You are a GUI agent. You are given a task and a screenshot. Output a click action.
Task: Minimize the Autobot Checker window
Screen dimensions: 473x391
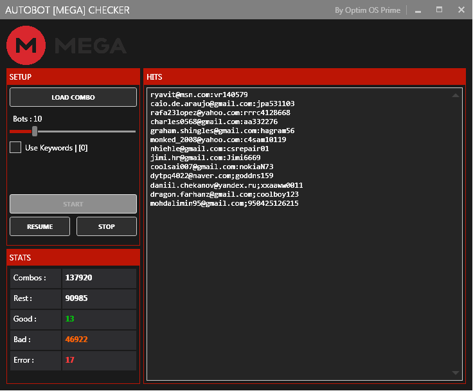[418, 10]
